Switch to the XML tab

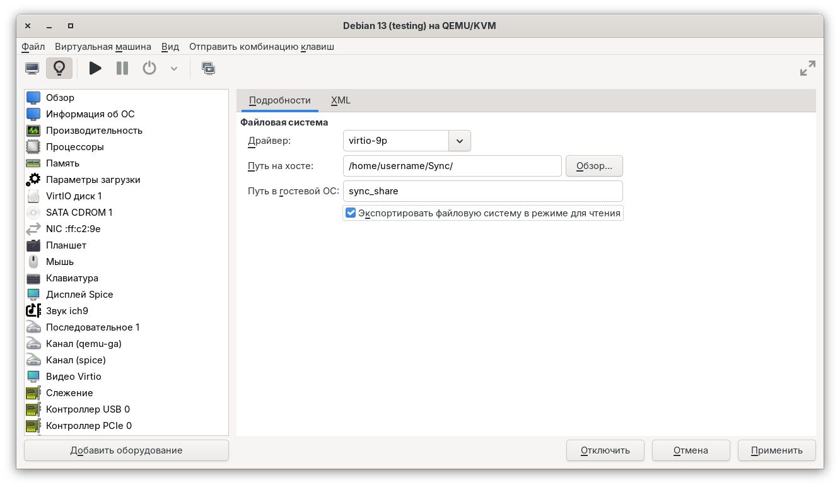pyautogui.click(x=341, y=100)
